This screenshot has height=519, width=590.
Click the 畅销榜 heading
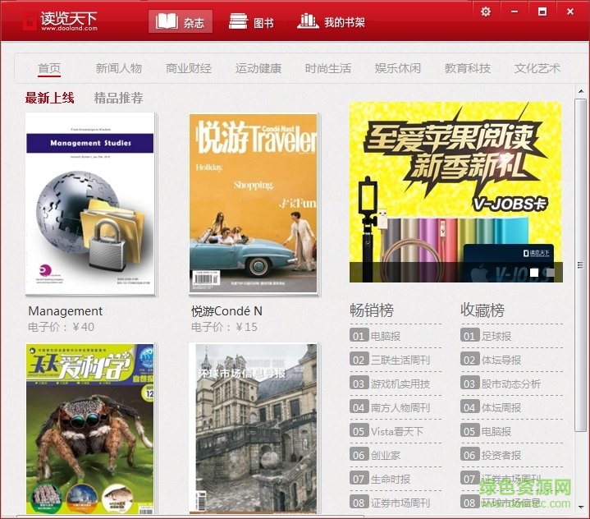(372, 310)
